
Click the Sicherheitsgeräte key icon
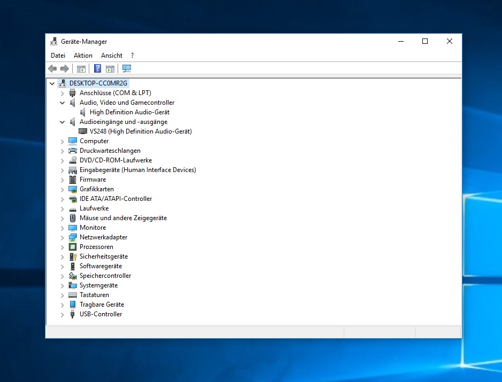[x=73, y=256]
